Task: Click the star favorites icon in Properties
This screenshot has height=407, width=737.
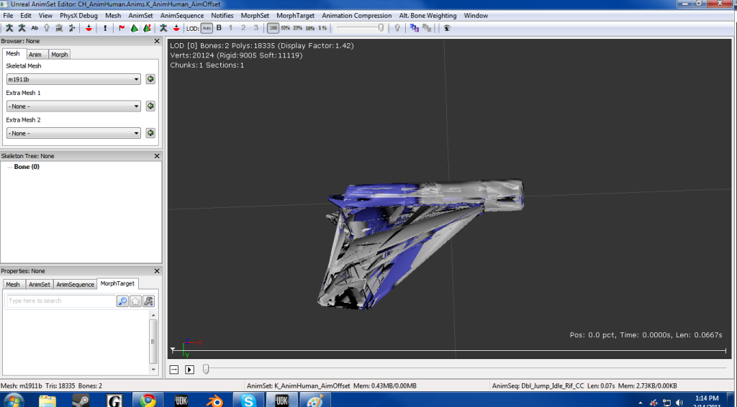Action: (135, 301)
